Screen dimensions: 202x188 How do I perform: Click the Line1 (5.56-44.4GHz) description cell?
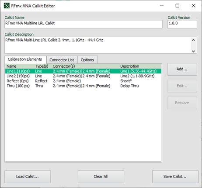click(139, 71)
